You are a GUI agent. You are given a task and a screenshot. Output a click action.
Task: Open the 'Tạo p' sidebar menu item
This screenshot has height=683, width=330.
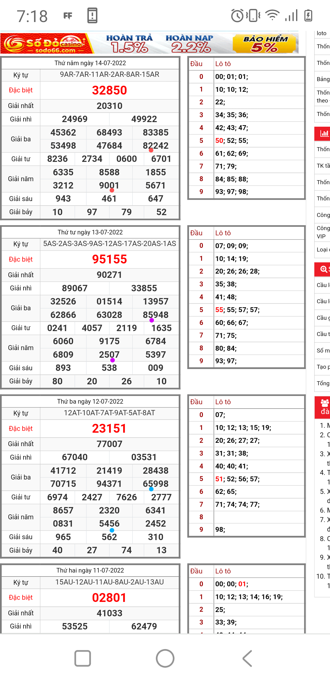pos(323,367)
